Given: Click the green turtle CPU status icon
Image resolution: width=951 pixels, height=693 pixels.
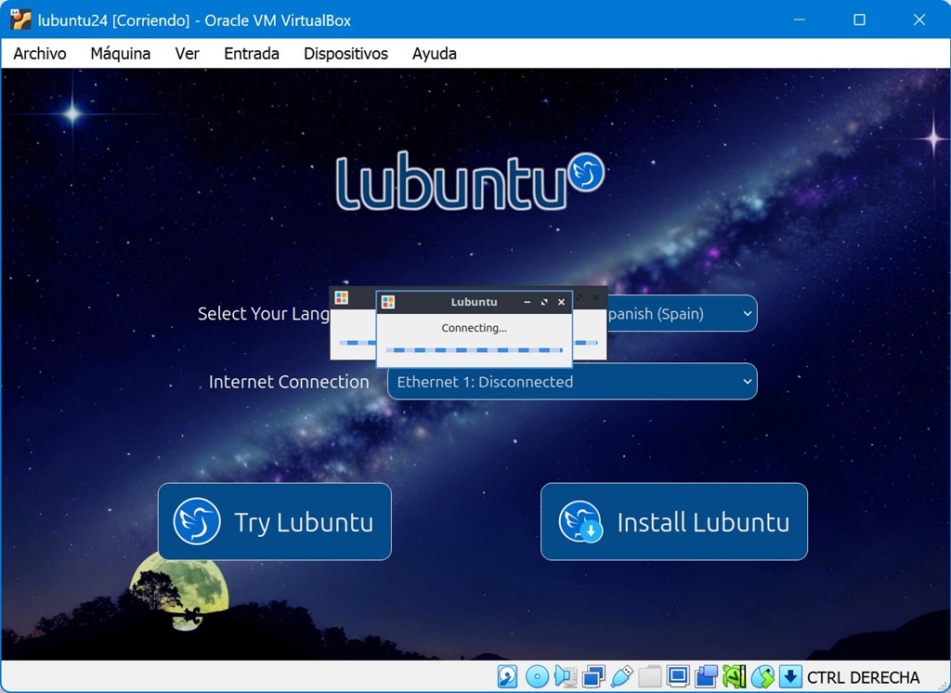Looking at the screenshot, I should [x=735, y=676].
